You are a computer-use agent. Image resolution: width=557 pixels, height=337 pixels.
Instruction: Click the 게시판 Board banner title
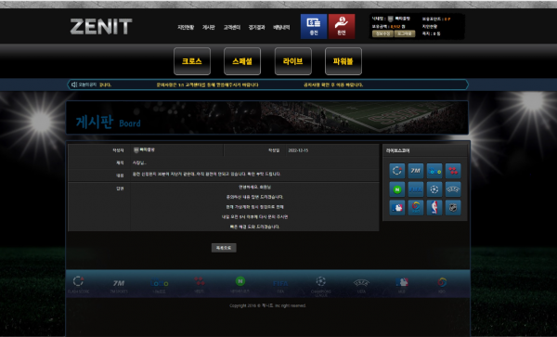point(109,122)
